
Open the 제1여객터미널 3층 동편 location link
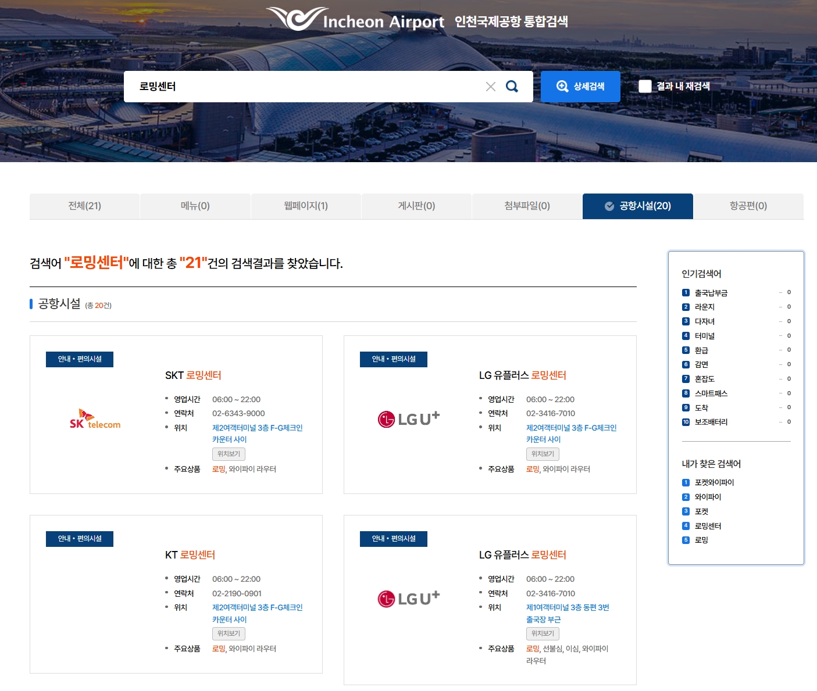tap(568, 613)
